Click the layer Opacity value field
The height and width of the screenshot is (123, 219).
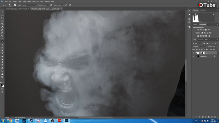[214, 46]
